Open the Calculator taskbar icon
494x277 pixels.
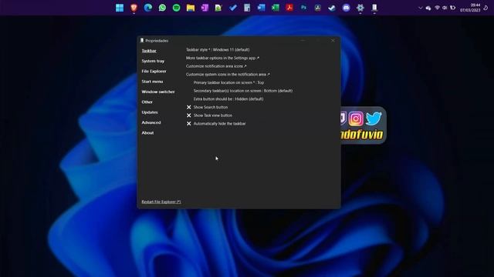[247, 8]
